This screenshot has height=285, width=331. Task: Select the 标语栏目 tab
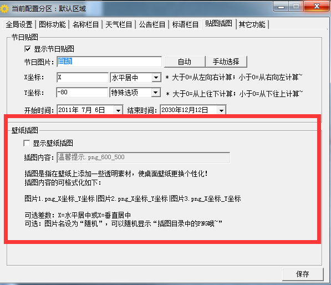(185, 24)
